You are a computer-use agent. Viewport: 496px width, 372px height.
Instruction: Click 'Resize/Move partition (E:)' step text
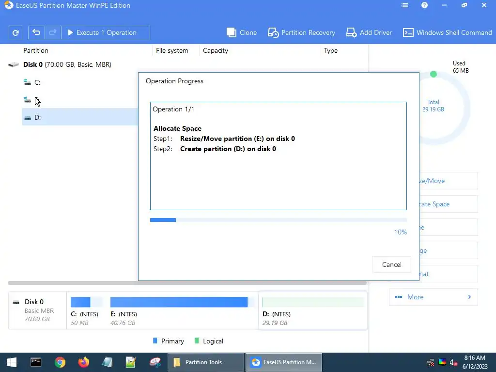[x=237, y=139]
